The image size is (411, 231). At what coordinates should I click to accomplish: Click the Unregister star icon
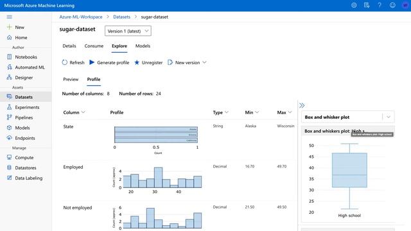click(x=137, y=62)
